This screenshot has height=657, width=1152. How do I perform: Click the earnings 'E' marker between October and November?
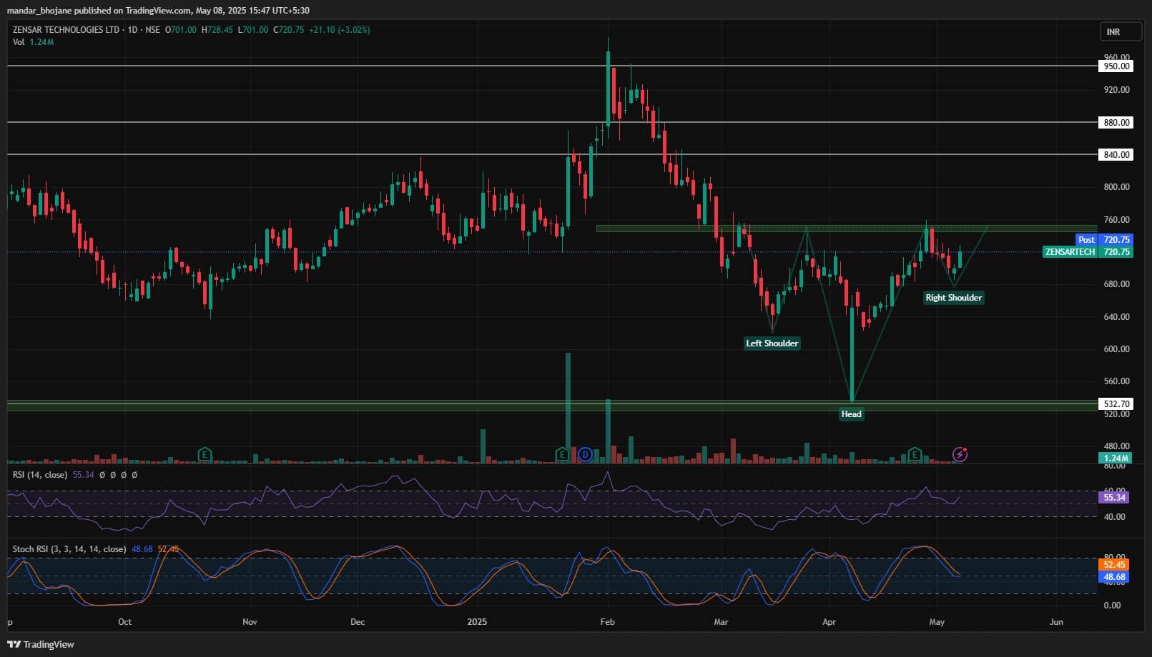click(x=205, y=454)
